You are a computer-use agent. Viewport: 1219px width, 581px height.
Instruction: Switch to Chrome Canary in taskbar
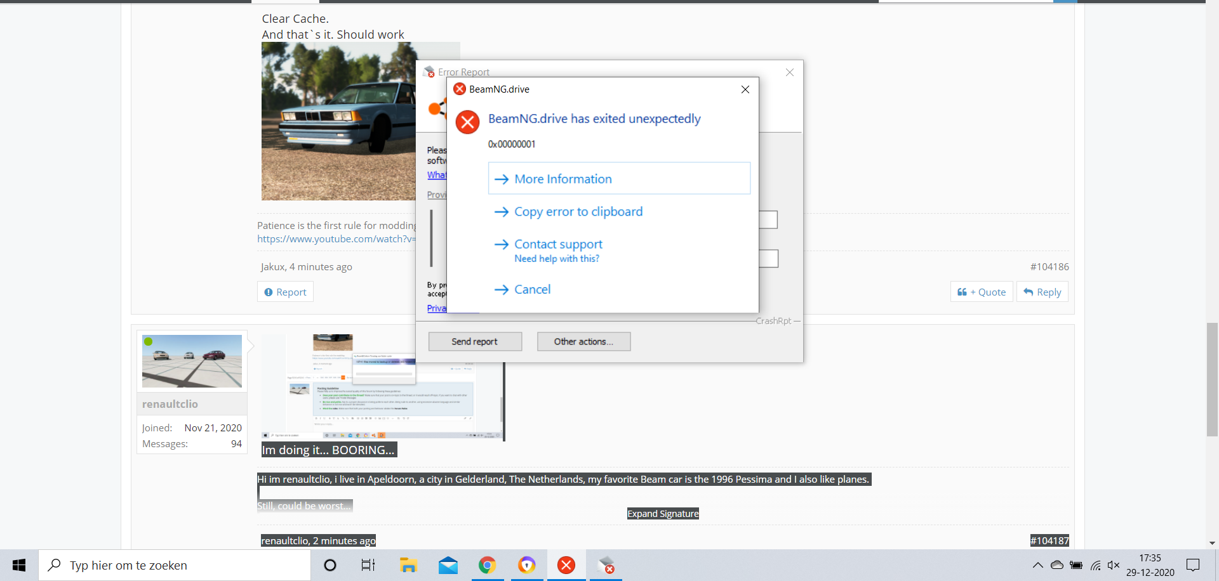tap(527, 565)
